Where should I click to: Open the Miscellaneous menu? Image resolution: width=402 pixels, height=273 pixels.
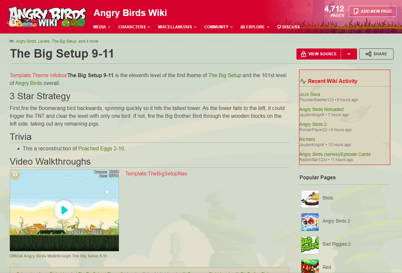(x=177, y=27)
